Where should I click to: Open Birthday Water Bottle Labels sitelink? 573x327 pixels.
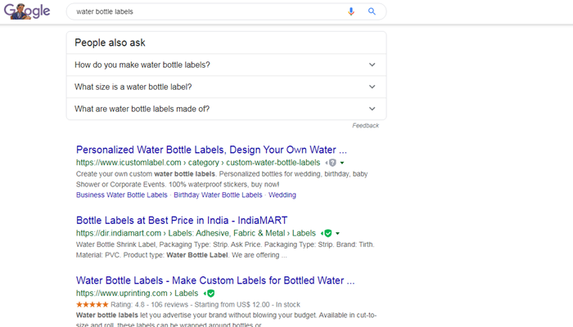click(218, 195)
